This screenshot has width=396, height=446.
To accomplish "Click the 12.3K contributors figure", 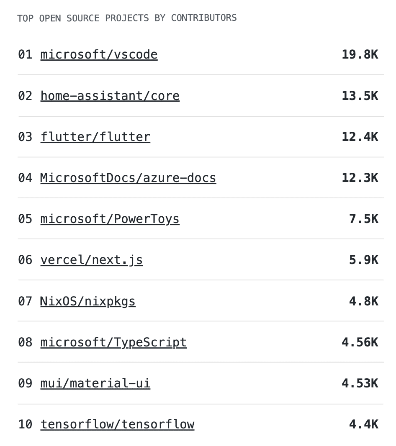I will [360, 178].
